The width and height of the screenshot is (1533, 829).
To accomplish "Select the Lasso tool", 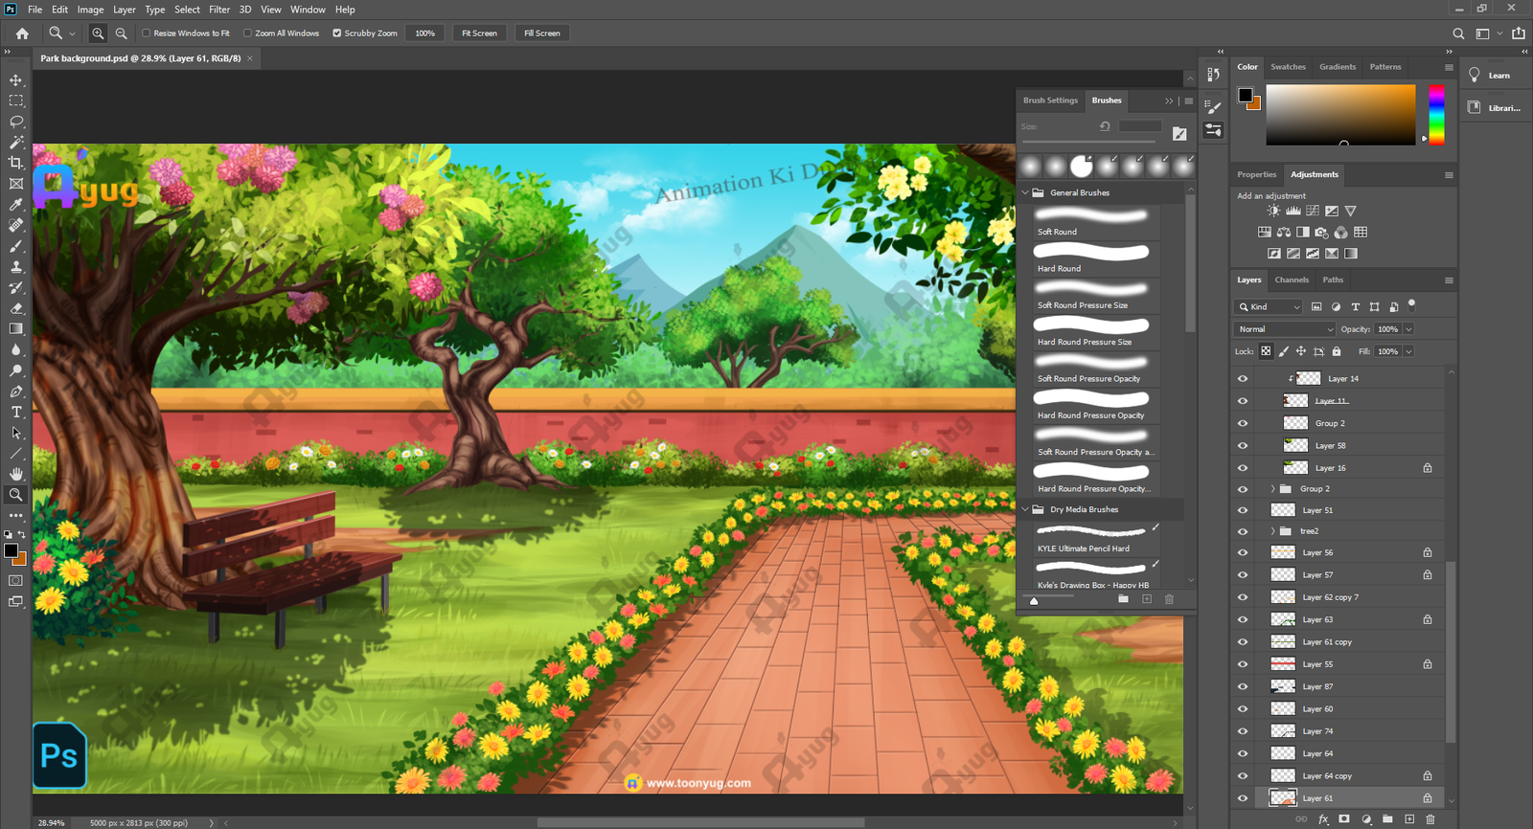I will 16,122.
